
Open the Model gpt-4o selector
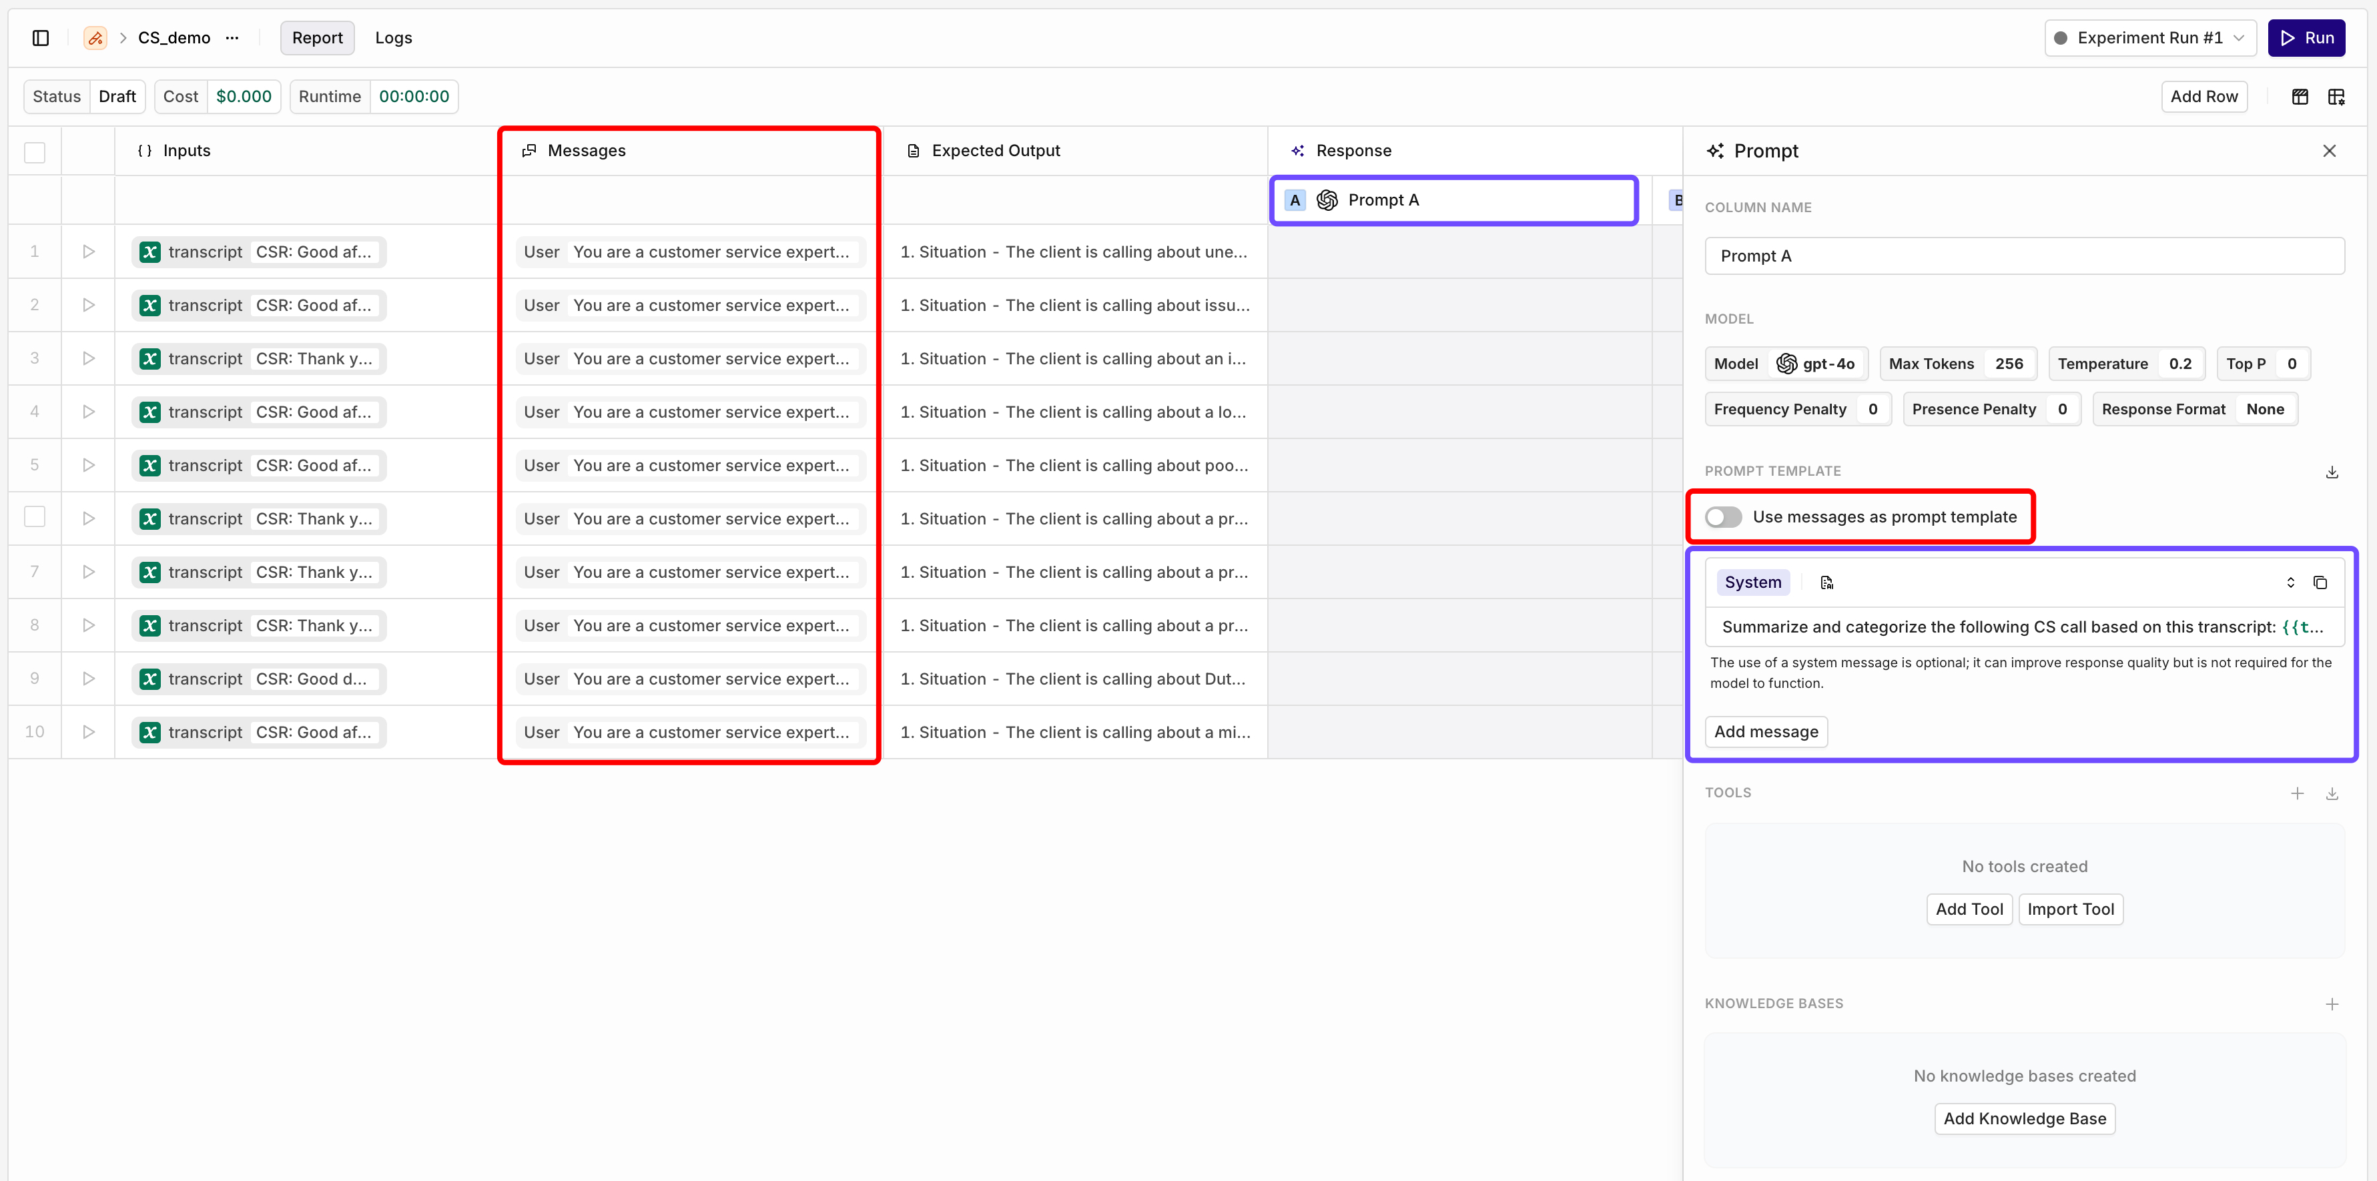[x=1786, y=364]
